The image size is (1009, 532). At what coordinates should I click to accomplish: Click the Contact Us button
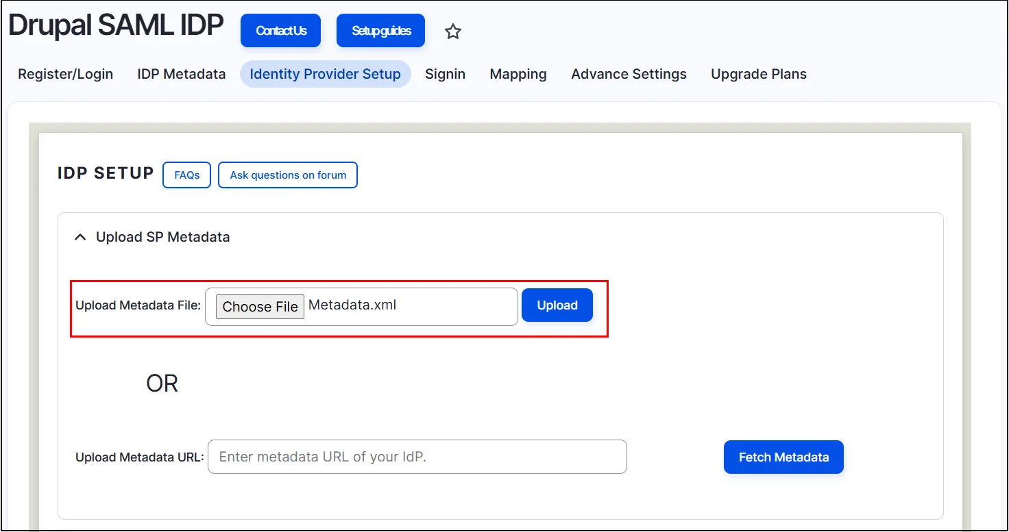(281, 31)
